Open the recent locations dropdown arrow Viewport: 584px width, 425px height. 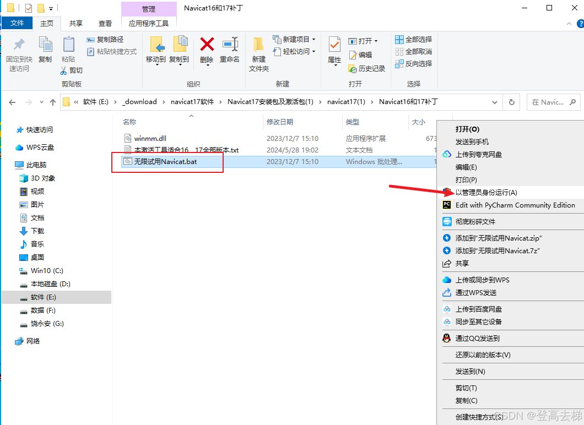coord(41,102)
